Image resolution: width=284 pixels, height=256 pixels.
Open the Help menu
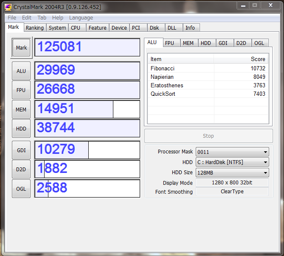click(x=58, y=18)
